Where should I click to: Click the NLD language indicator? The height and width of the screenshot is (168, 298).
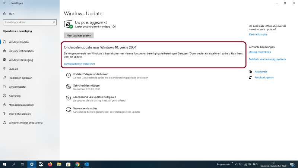point(255,164)
